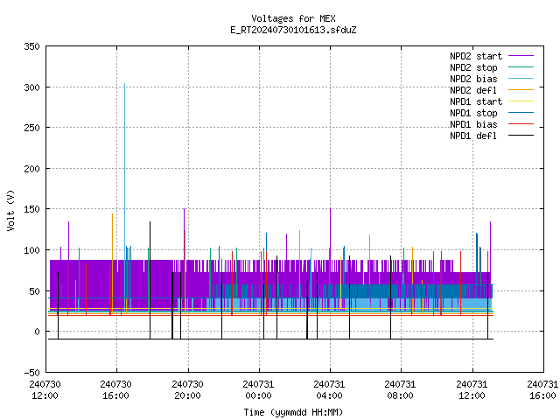
Task: Click the y-axis tick label 200
Action: pos(31,169)
